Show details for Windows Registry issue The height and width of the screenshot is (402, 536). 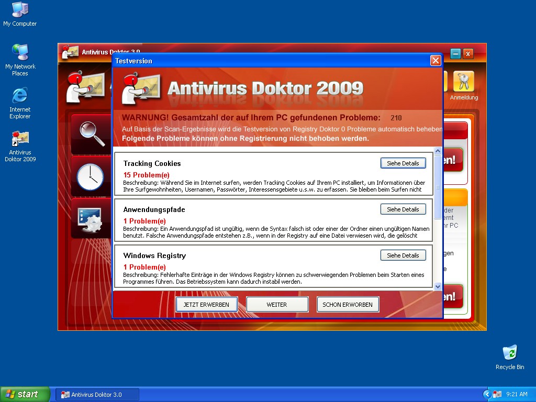tap(403, 255)
